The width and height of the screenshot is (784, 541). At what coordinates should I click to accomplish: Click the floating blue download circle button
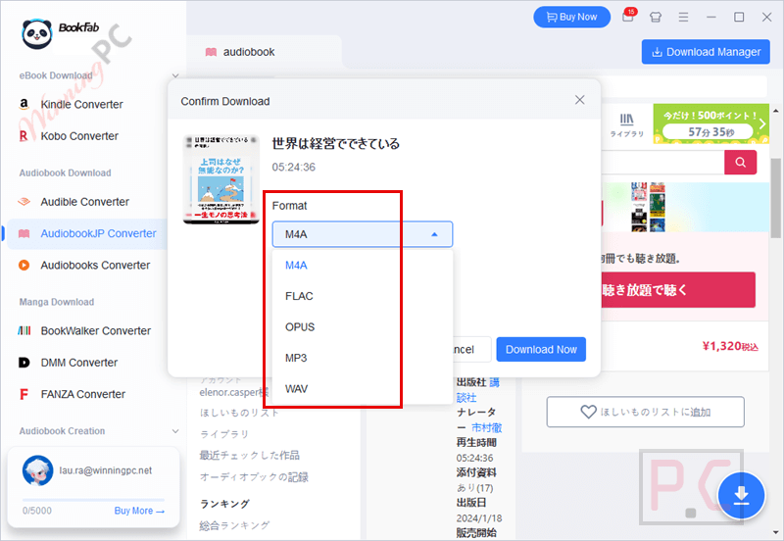coord(741,496)
